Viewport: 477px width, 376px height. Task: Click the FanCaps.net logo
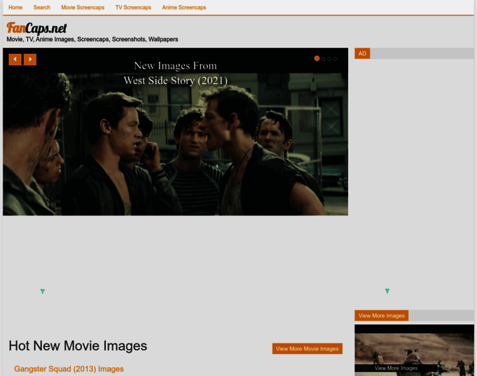36,28
